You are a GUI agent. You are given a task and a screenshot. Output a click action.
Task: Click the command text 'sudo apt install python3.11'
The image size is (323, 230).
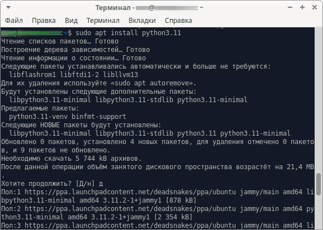129,33
